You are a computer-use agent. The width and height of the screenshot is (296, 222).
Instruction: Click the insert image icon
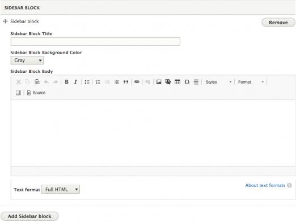[x=159, y=82]
